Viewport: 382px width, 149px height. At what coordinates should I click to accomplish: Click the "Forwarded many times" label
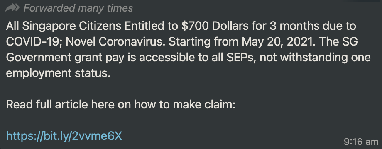tap(78, 8)
